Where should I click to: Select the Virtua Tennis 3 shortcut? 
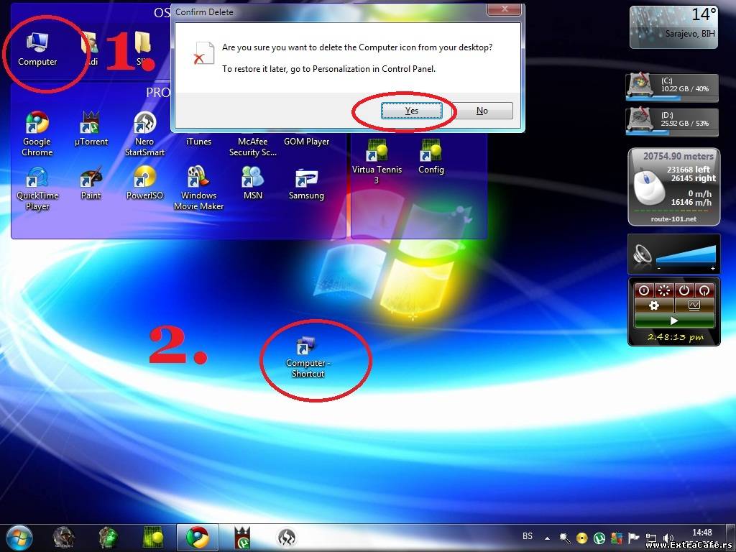pyautogui.click(x=377, y=161)
